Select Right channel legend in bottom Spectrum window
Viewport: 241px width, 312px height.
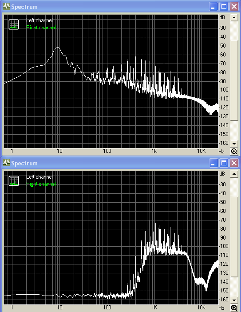[x=41, y=184]
